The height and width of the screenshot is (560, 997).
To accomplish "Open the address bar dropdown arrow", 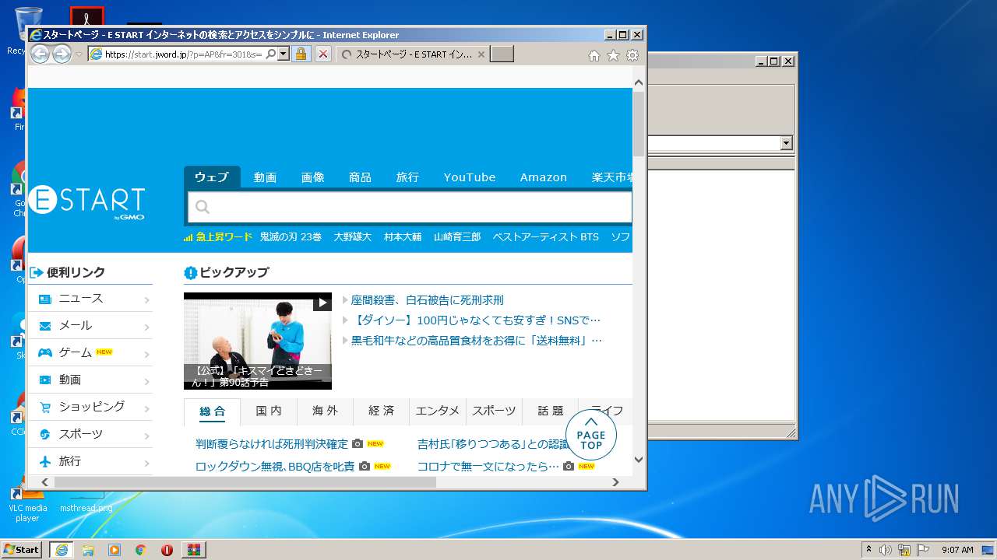I will 284,54.
